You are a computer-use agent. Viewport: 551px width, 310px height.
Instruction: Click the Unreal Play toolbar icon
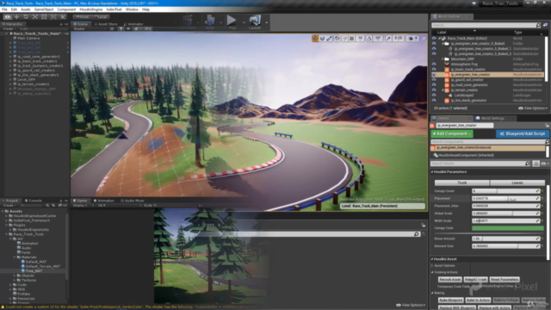tap(232, 20)
